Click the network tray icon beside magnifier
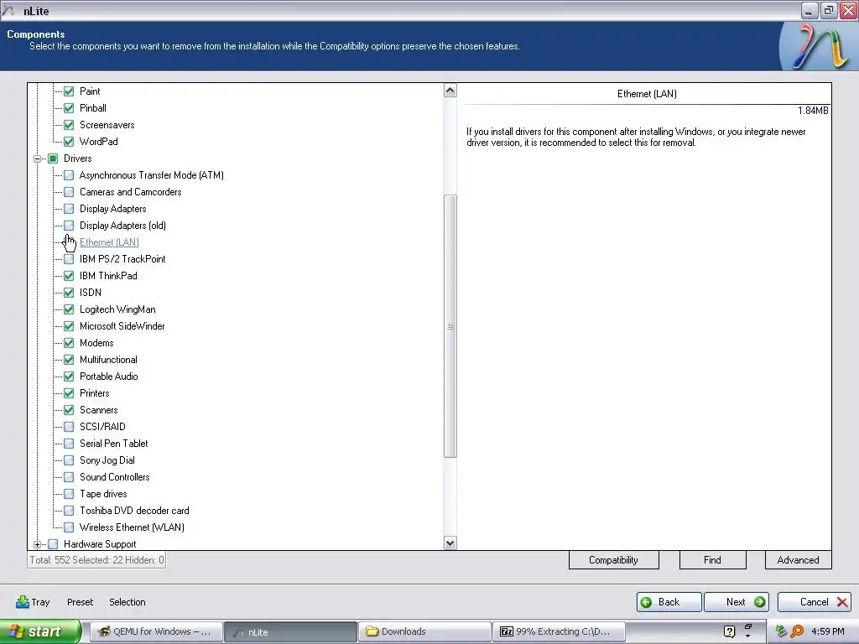The width and height of the screenshot is (859, 644). [x=781, y=631]
